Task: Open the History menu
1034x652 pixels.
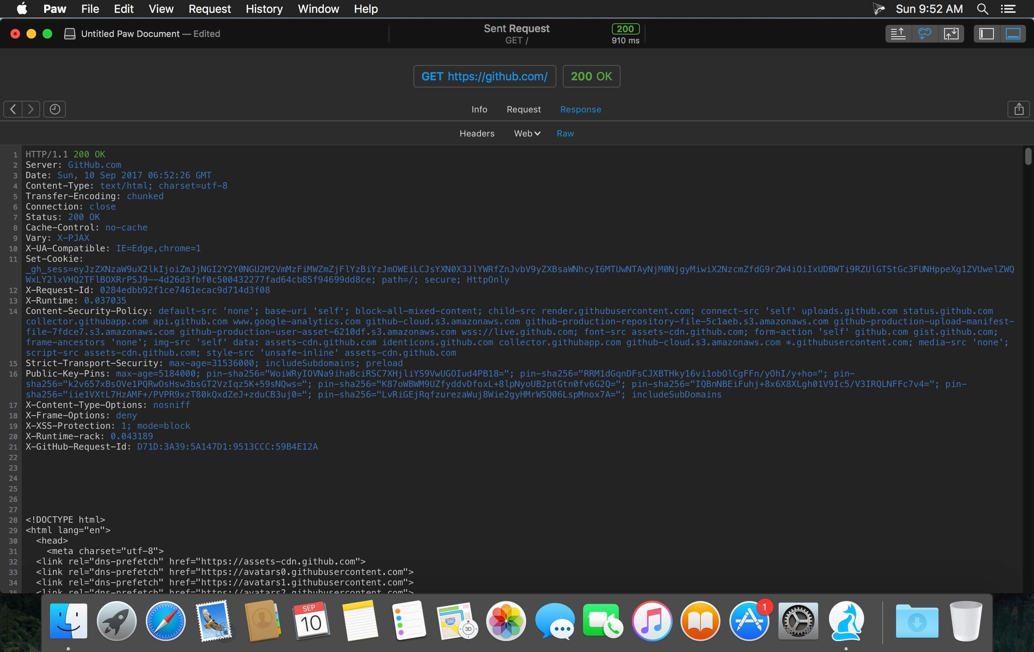Action: click(x=264, y=8)
